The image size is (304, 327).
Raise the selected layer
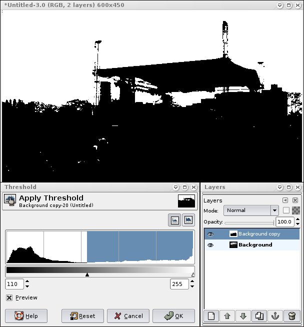pos(227,316)
